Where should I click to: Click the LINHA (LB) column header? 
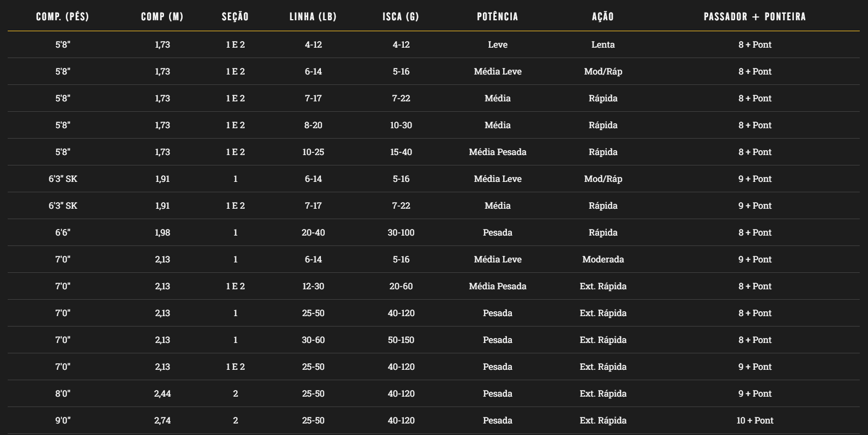(x=313, y=17)
